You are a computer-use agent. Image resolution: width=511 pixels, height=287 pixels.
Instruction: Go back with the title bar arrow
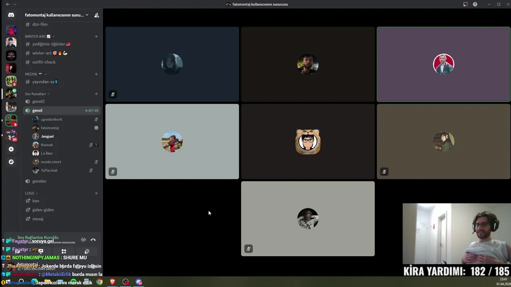8,4
